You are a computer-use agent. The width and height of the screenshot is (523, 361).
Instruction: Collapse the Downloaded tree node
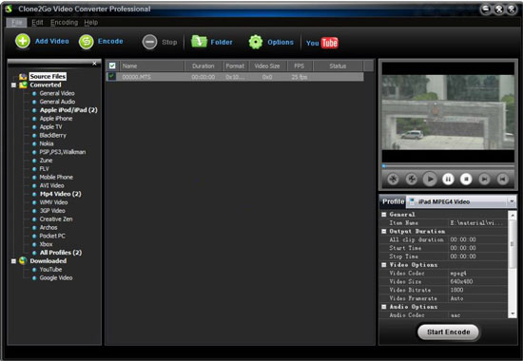point(13,261)
